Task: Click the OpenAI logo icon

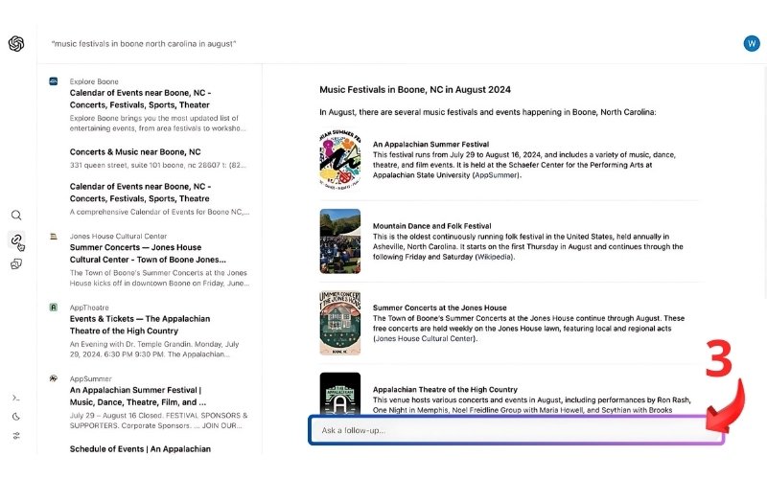Action: tap(16, 43)
